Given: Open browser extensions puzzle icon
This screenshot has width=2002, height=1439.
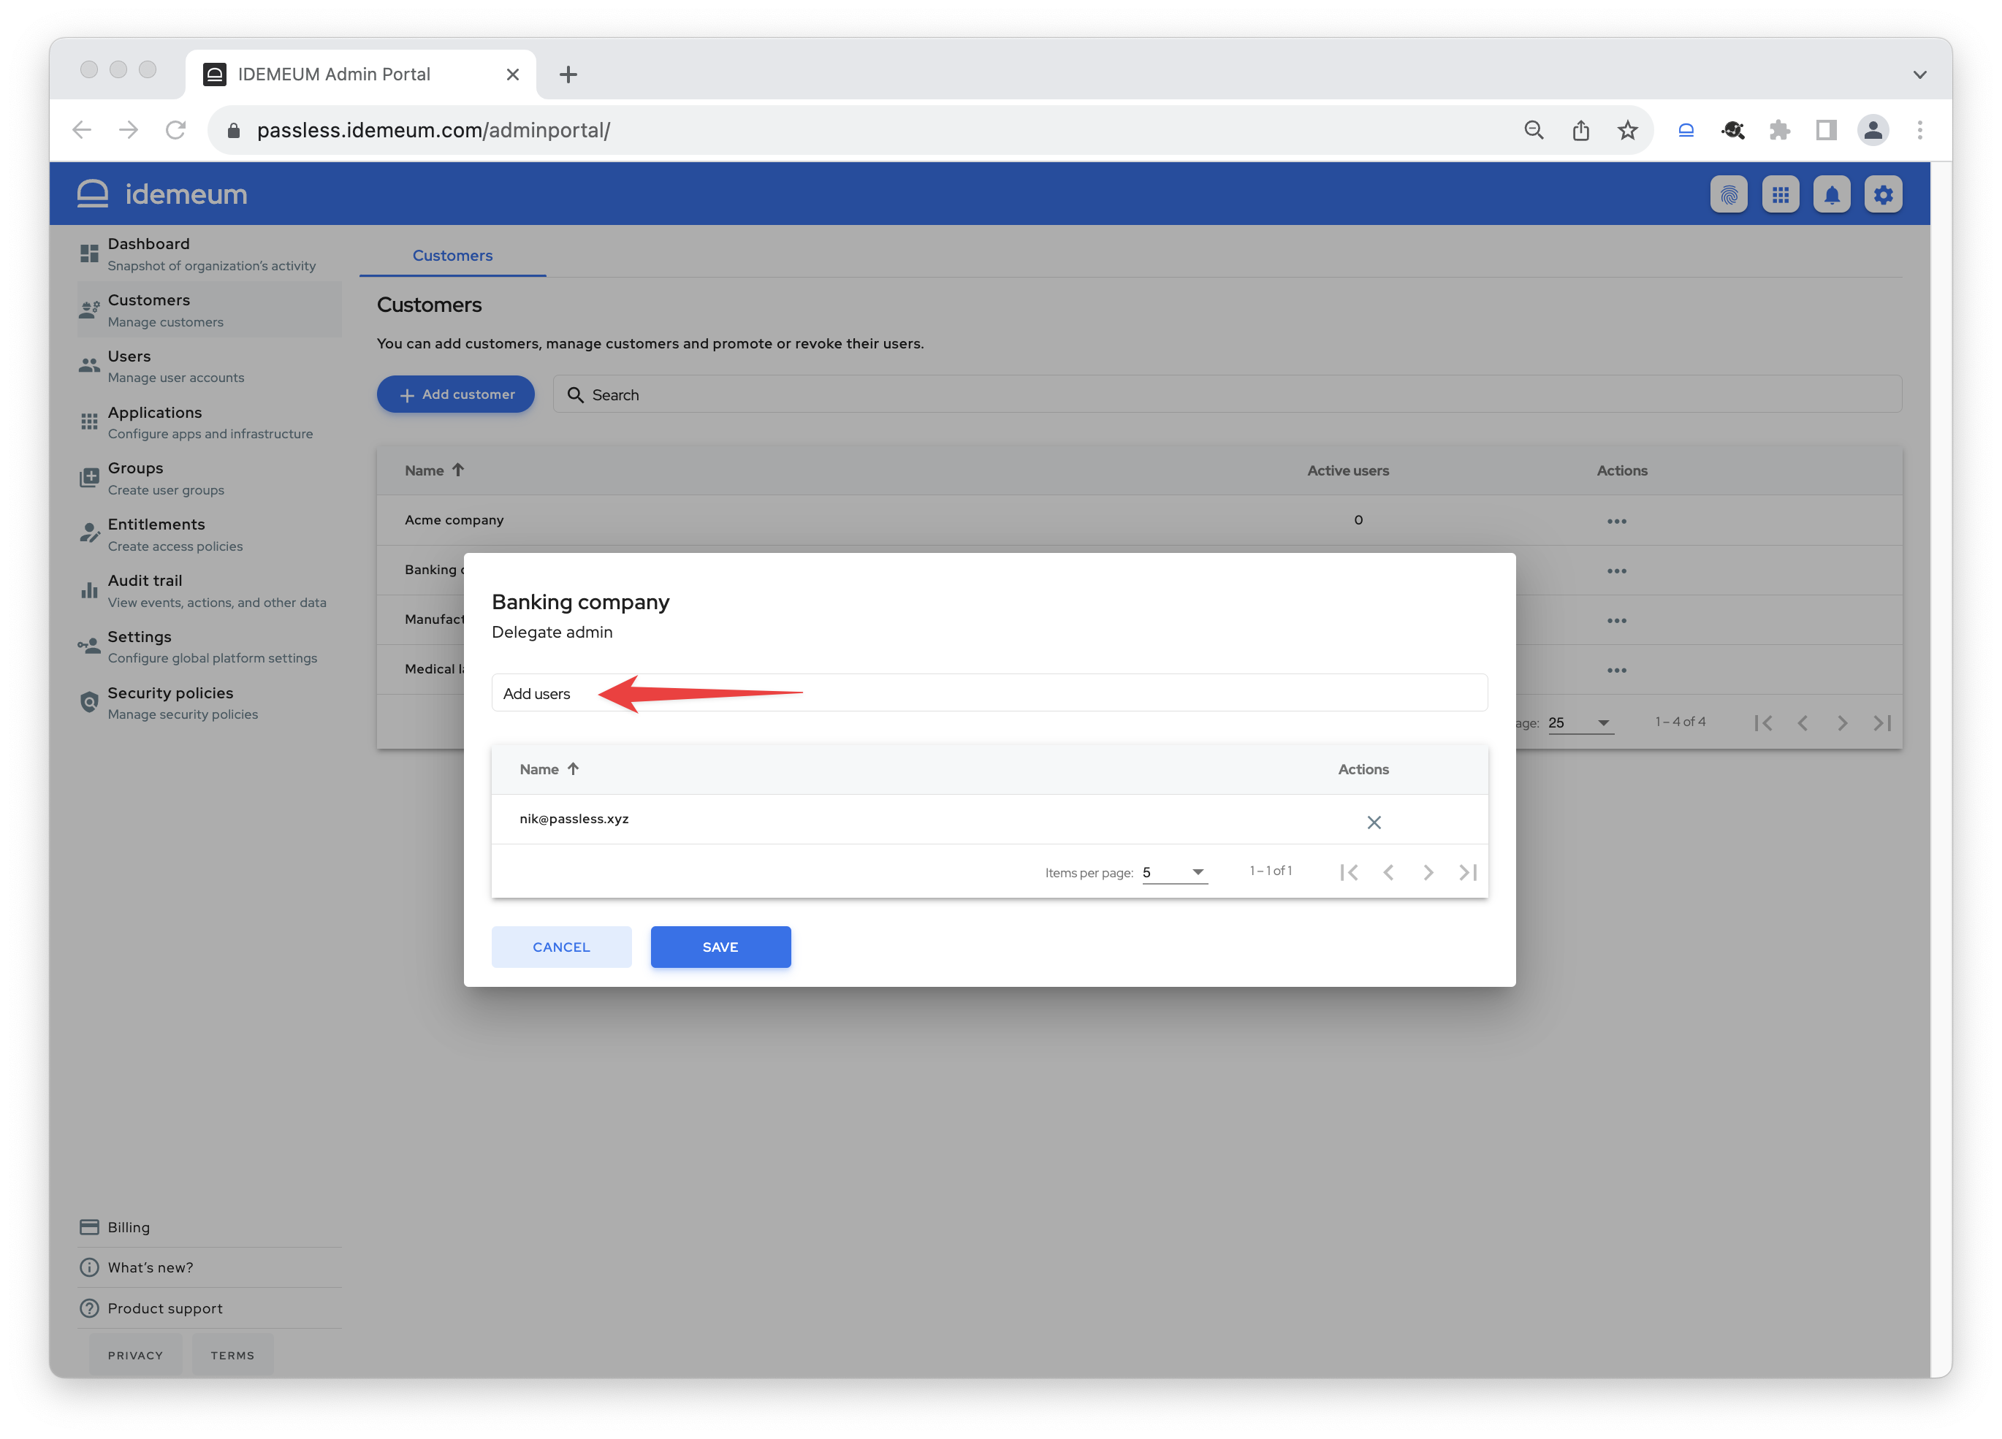Looking at the screenshot, I should [x=1778, y=131].
